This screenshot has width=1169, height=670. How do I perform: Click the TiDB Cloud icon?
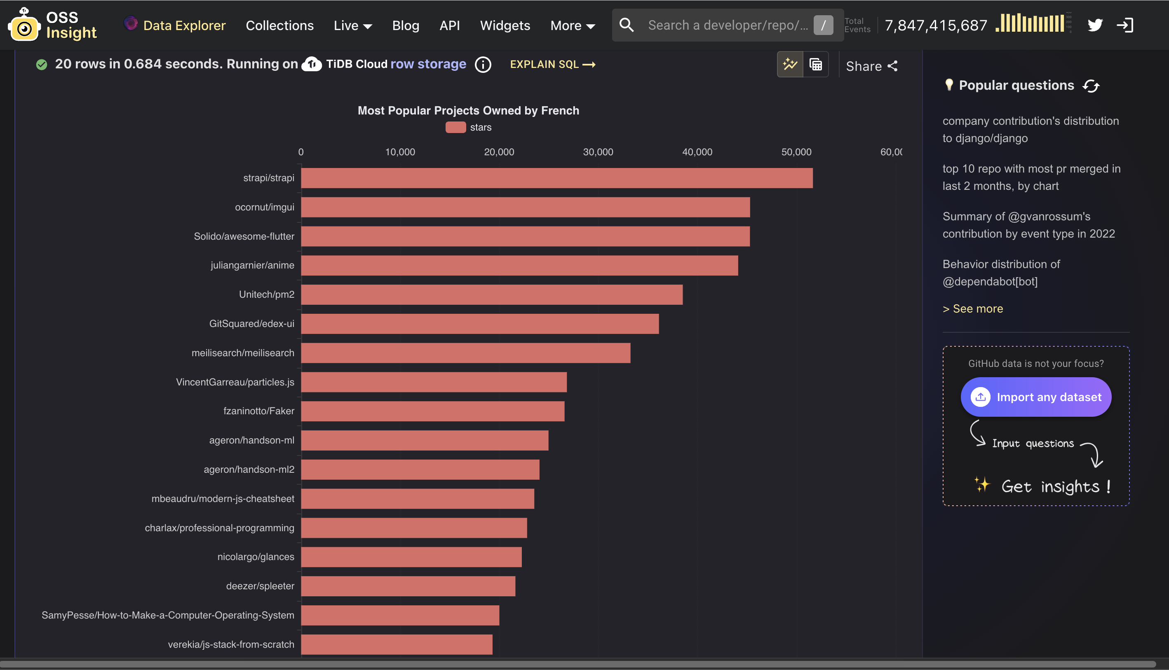pos(312,64)
